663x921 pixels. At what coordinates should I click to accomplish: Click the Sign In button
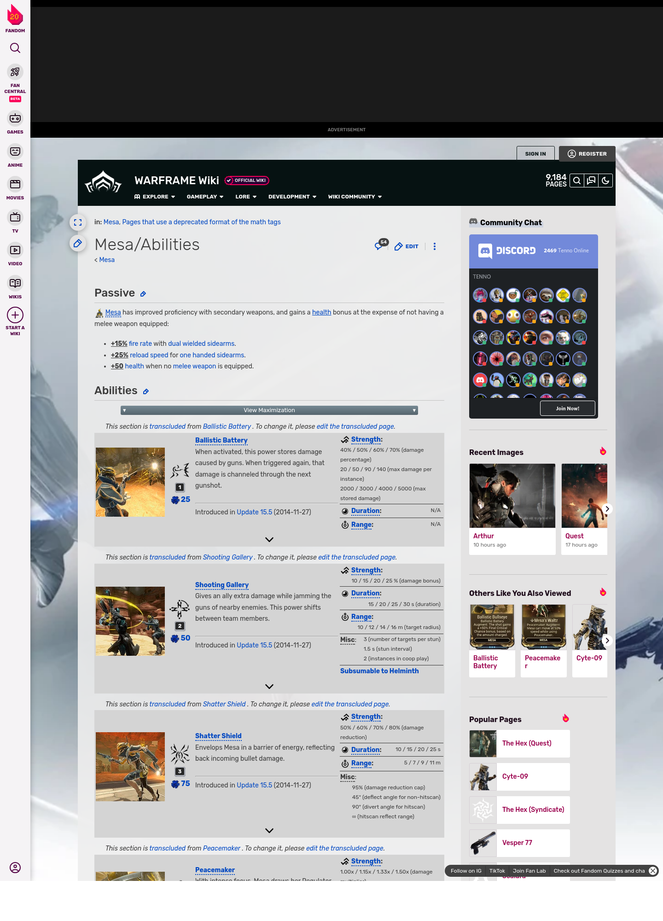click(x=535, y=154)
